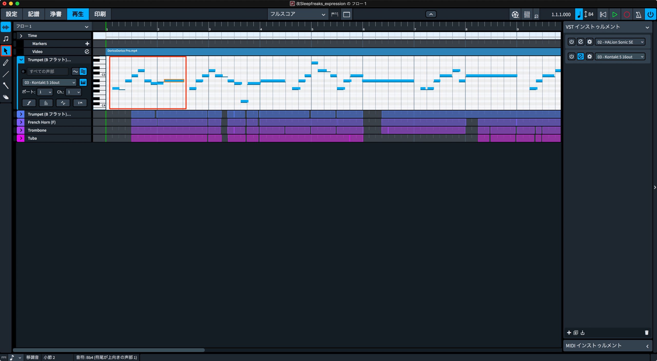
Task: Start recording with red Record button
Action: (627, 14)
